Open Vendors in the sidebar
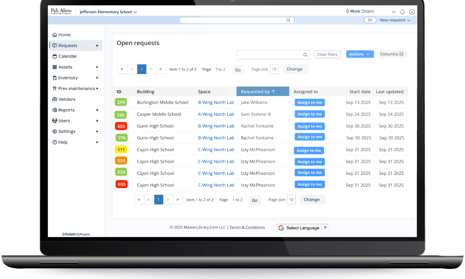465x279 pixels. tap(67, 99)
